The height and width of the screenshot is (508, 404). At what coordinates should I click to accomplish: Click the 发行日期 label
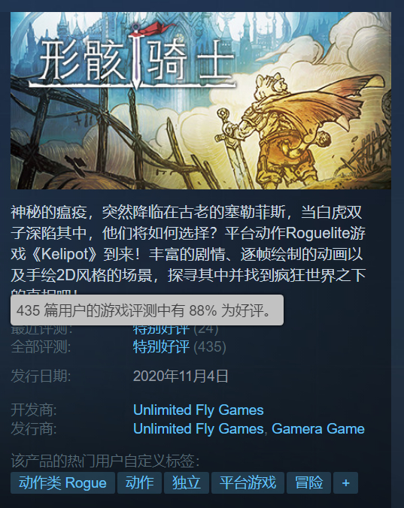click(x=41, y=376)
